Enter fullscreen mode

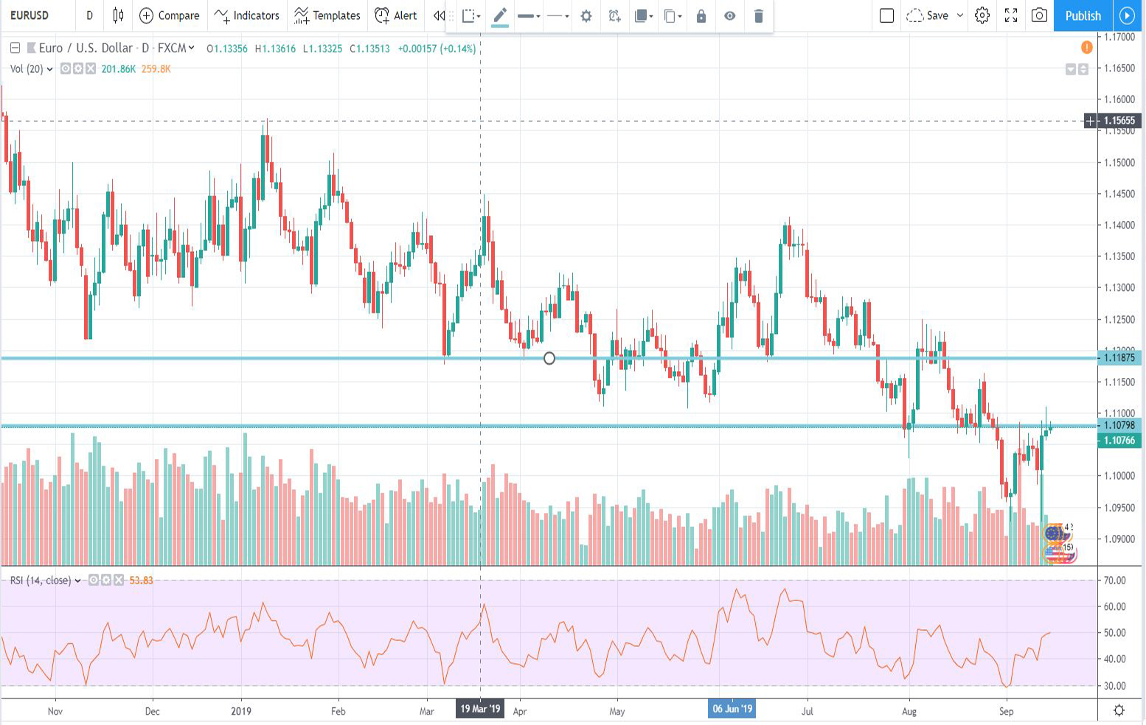tap(1011, 15)
